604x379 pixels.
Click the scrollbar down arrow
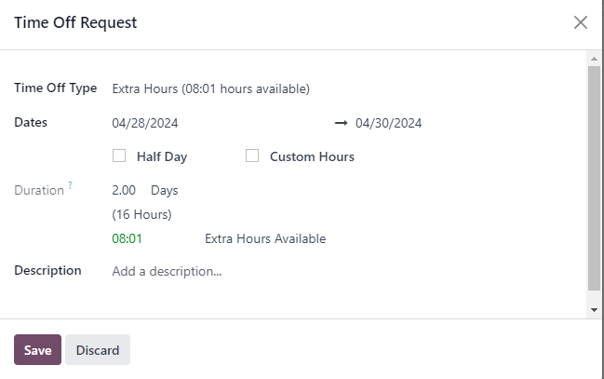[594, 309]
